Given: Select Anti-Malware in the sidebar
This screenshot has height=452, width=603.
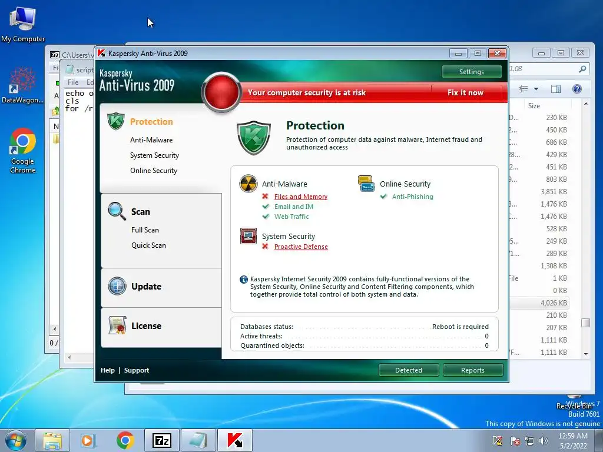Looking at the screenshot, I should tap(151, 140).
